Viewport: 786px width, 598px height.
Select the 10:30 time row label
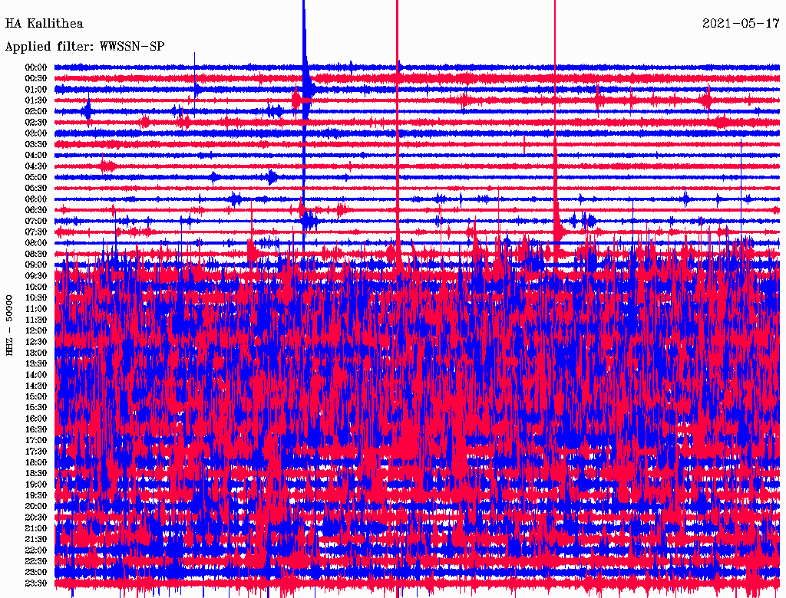click(36, 298)
